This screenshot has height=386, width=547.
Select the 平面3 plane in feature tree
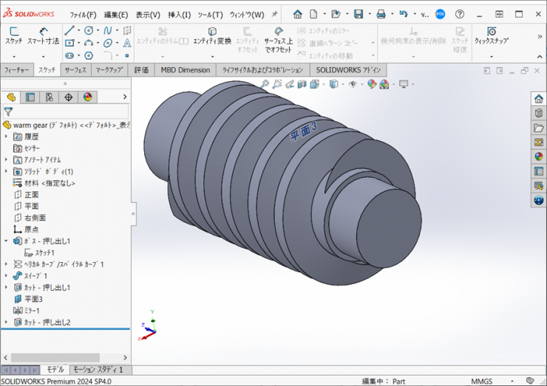[33, 299]
